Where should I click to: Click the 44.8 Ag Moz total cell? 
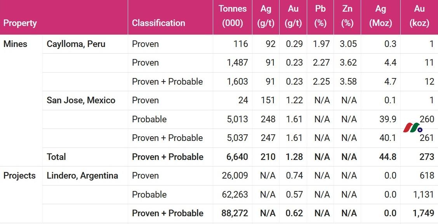(388, 157)
